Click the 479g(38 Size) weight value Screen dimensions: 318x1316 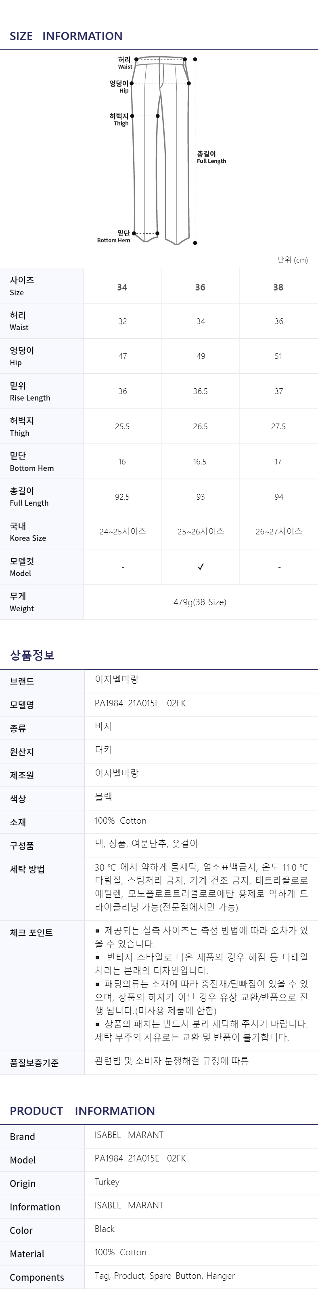coord(200,602)
